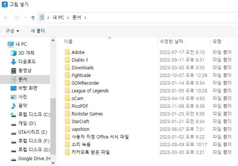Select 문서 in the address breadcrumb
This screenshot has width=238, height=166.
tap(77, 18)
